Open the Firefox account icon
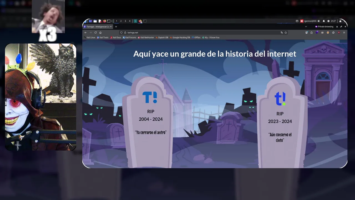The image size is (355, 200). (307, 32)
